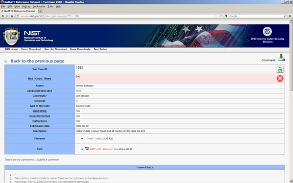This screenshot has width=293, height=183.
Task: Click the 'Downloads:' label
Action: (269, 60)
